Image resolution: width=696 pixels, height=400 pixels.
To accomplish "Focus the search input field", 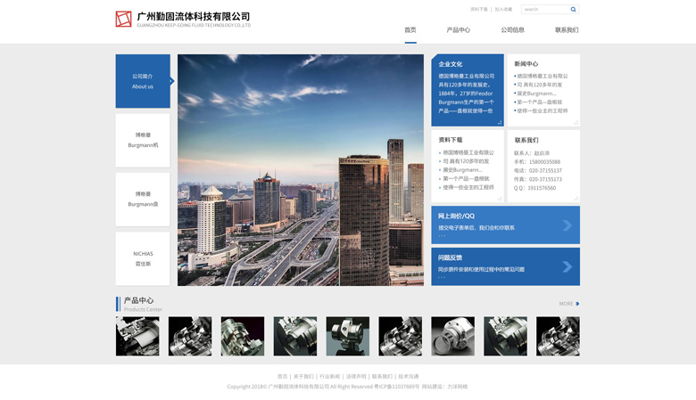I will click(544, 10).
